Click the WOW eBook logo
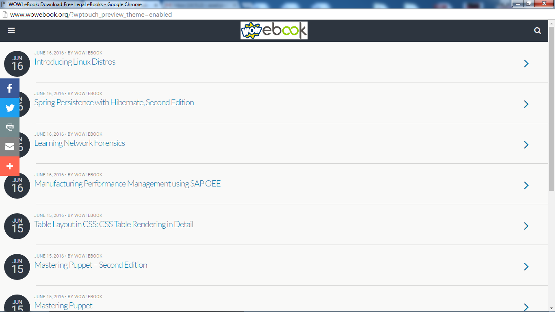The width and height of the screenshot is (555, 312). tap(274, 30)
